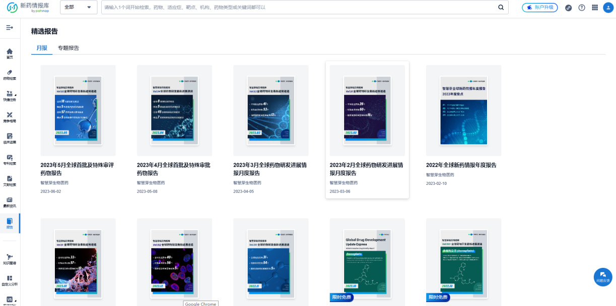Open the user profile avatar
Viewport: 616px width, 306px height.
tap(608, 8)
